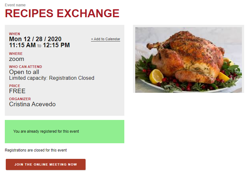This screenshot has height=178, width=248.
Task: Click the 11:15 AM start time
Action: point(22,45)
